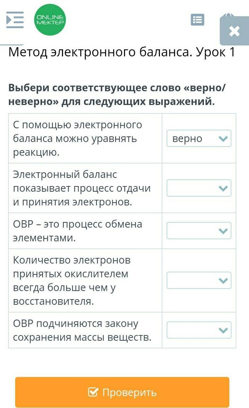Click statement 'Электронный баланс показывает процесс отдачи'

click(x=81, y=188)
